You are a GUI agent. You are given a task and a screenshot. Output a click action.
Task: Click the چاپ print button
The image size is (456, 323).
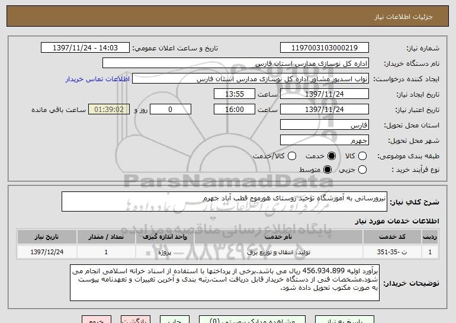175,319
